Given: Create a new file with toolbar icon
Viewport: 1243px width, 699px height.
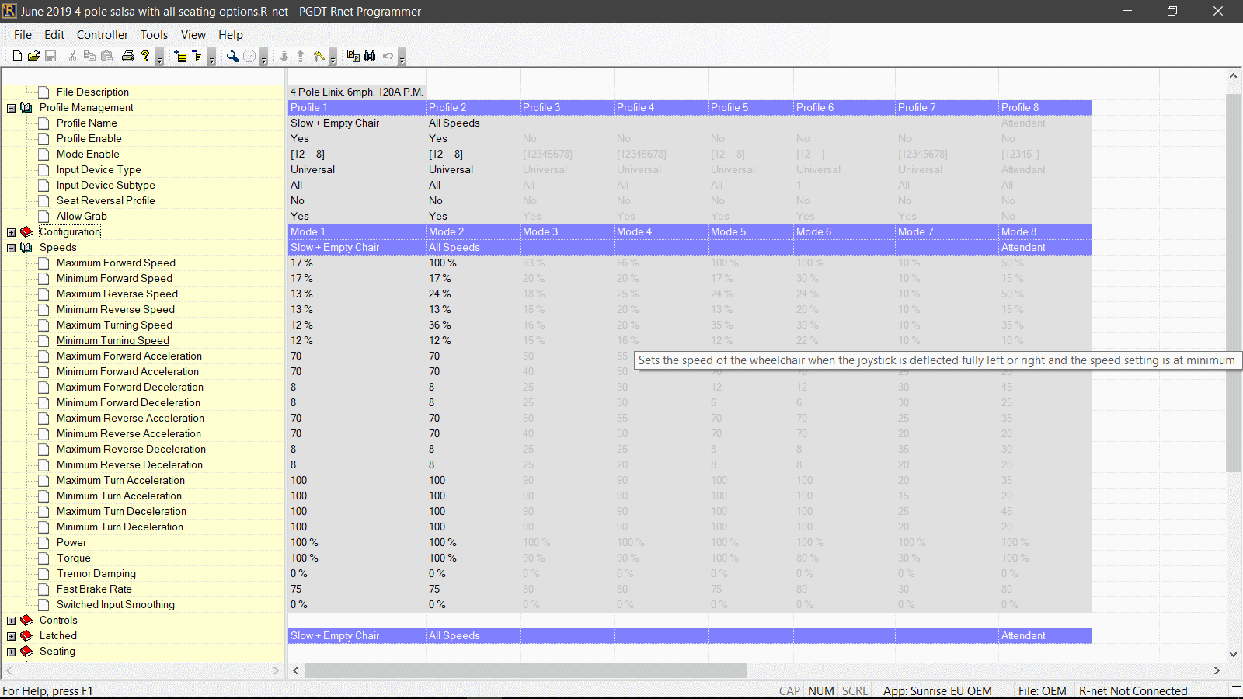Looking at the screenshot, I should [x=17, y=56].
